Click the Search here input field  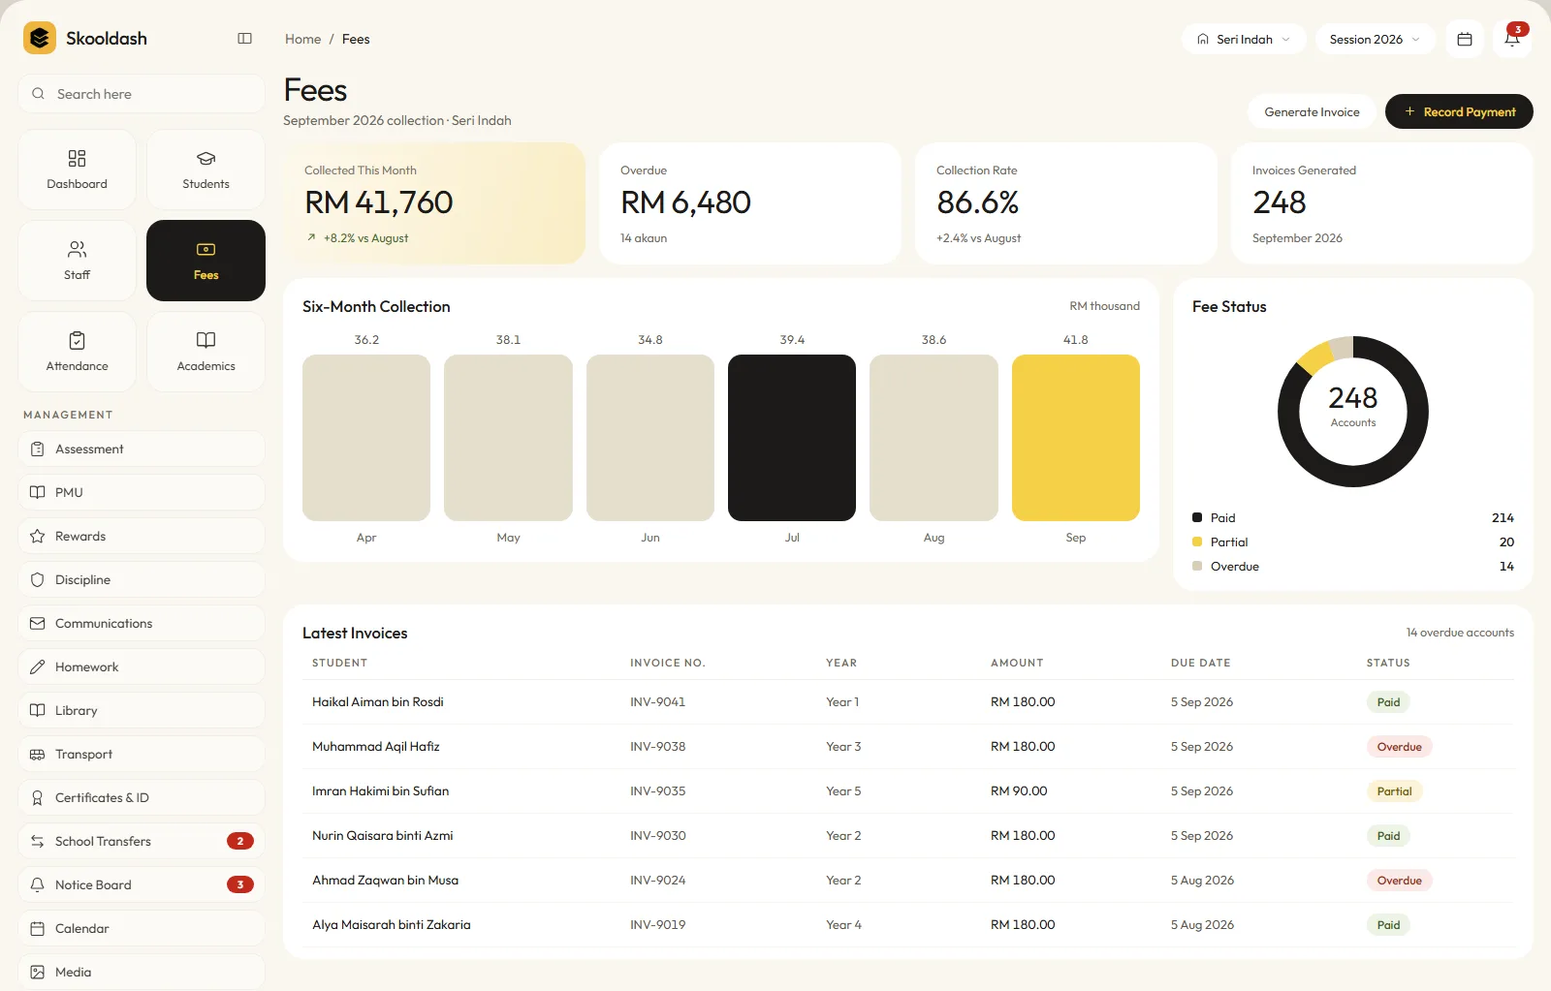pyautogui.click(x=142, y=94)
